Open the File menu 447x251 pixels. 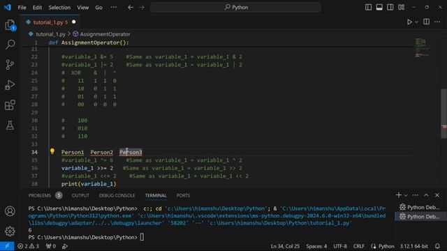click(x=22, y=8)
